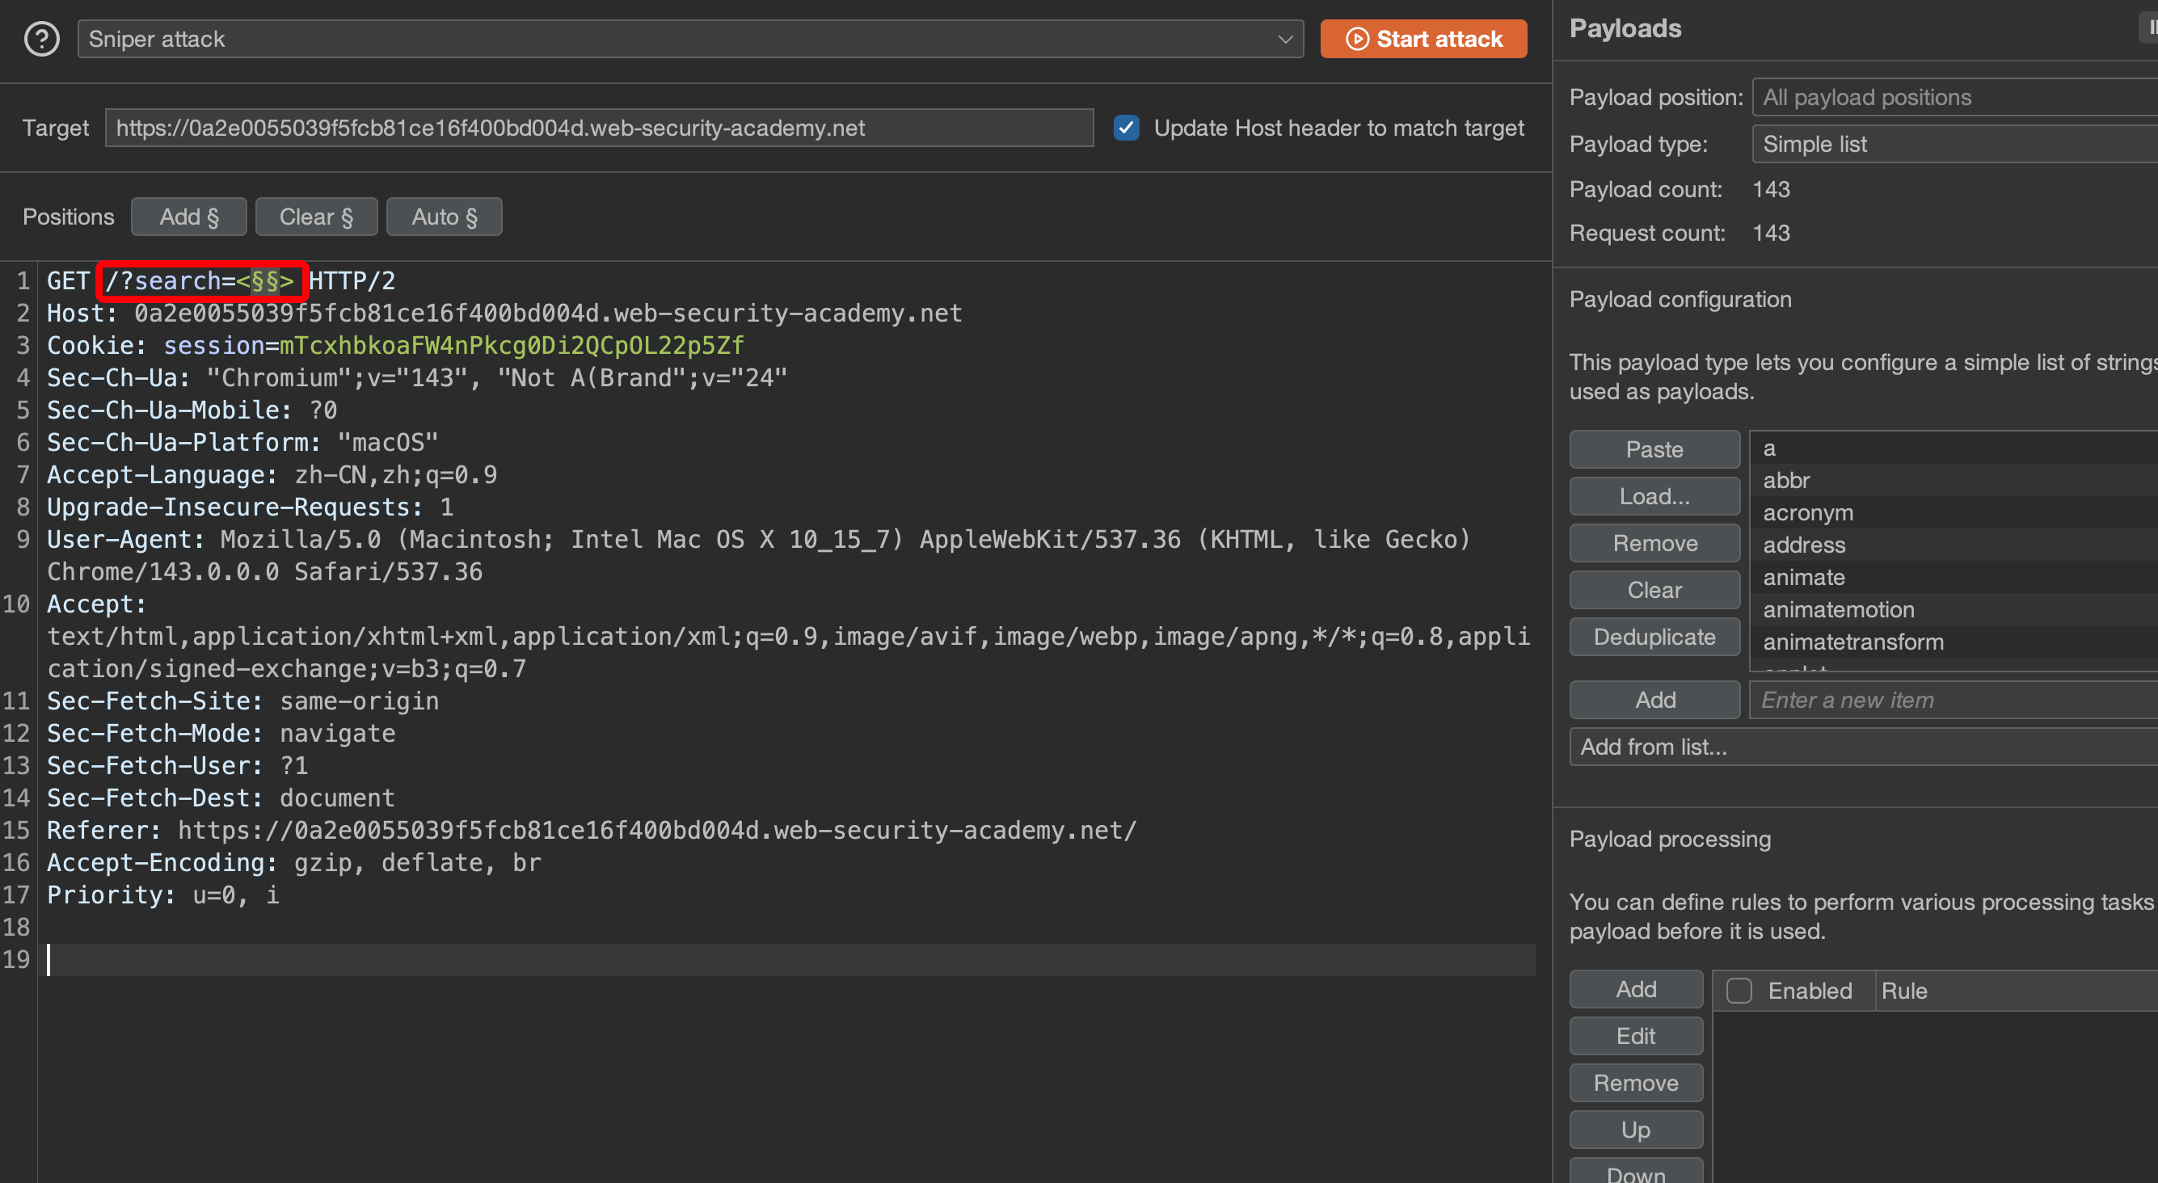Click the Add § position button
This screenshot has width=2158, height=1183.
[x=188, y=217]
